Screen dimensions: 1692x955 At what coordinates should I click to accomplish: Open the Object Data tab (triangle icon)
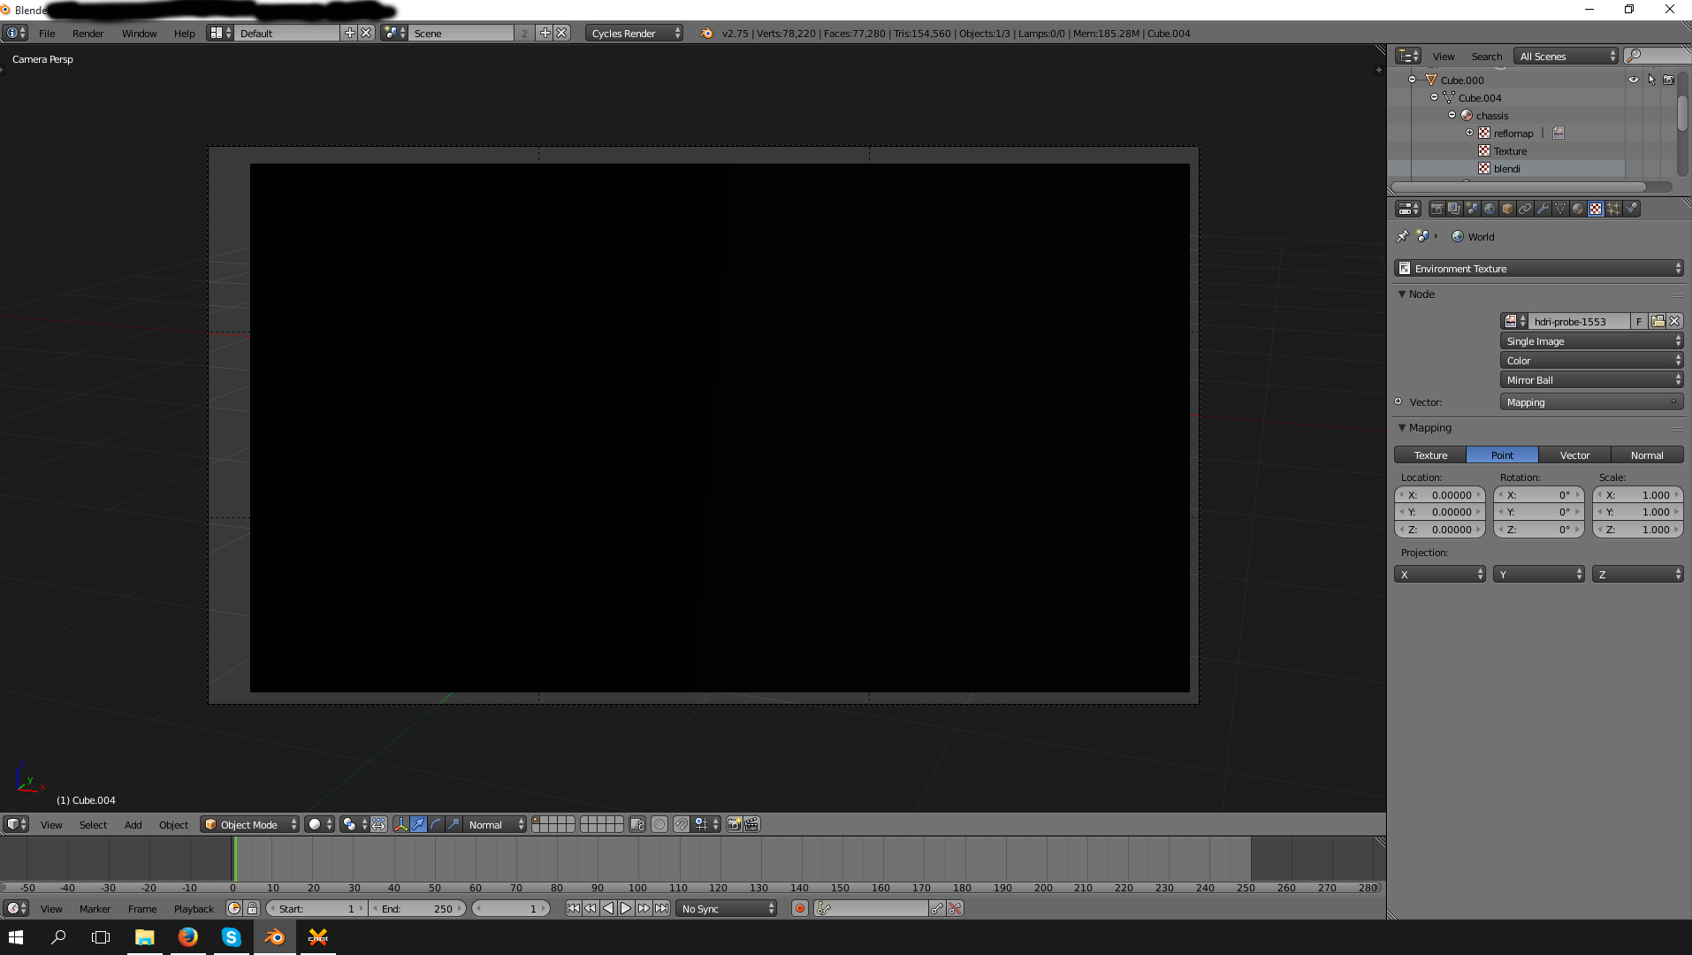coord(1560,209)
